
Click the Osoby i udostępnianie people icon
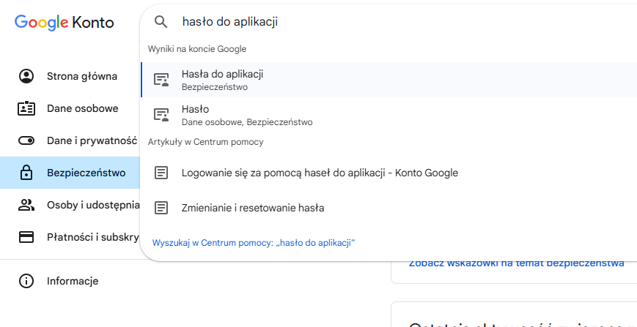click(26, 205)
